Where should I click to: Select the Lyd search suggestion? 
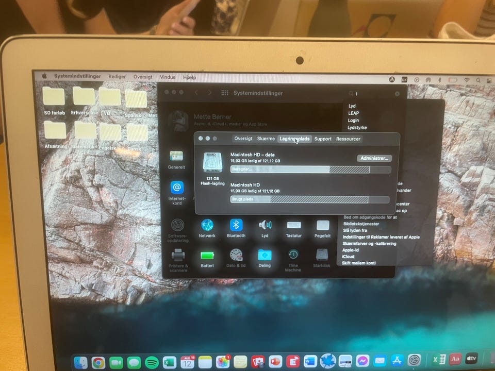point(352,106)
